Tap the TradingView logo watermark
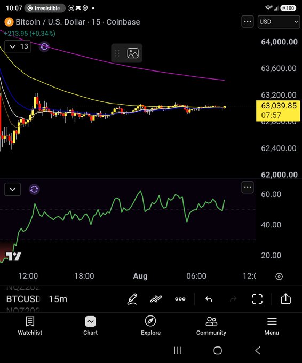Image resolution: width=302 pixels, height=363 pixels. 13,256
